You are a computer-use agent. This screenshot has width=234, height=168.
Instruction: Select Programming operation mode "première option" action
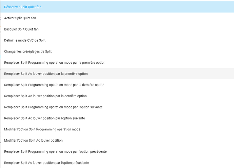tap(55, 63)
